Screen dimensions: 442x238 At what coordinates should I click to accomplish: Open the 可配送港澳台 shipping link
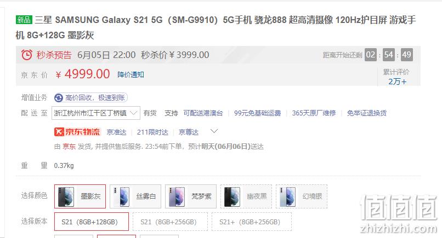[203, 113]
